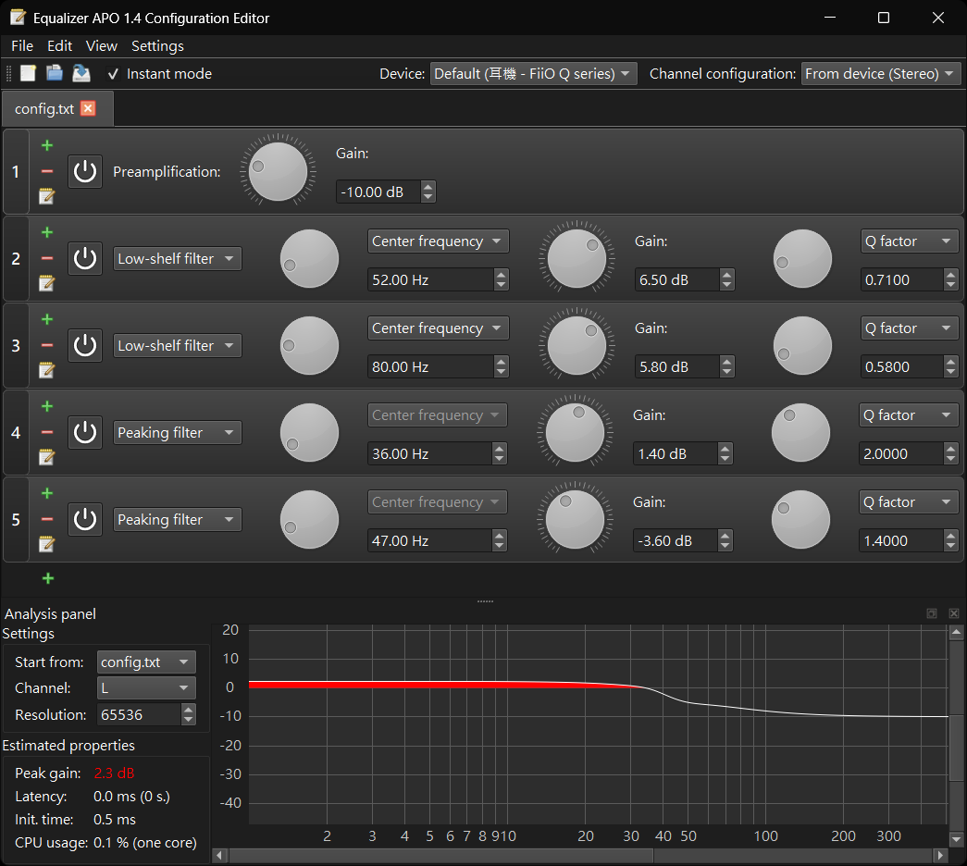Disable the 80.00 Hz low-shelf filter
The image size is (967, 866).
[84, 345]
